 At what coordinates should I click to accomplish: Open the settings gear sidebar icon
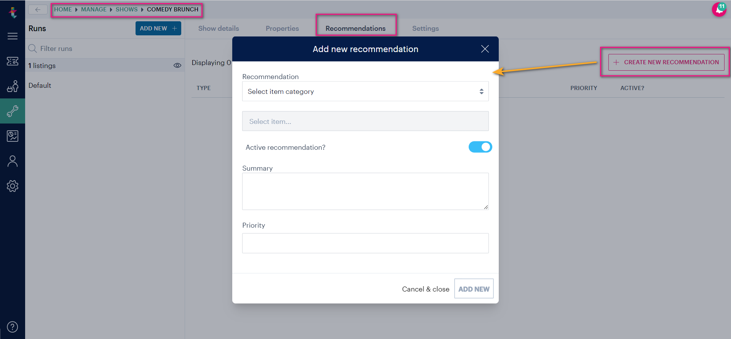(13, 186)
